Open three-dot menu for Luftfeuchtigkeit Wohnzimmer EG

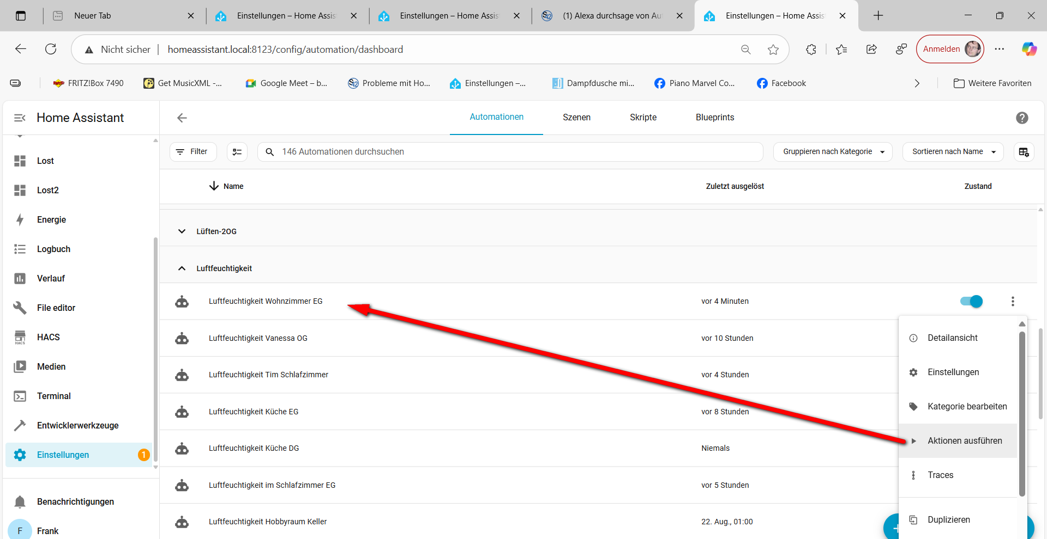(1013, 301)
